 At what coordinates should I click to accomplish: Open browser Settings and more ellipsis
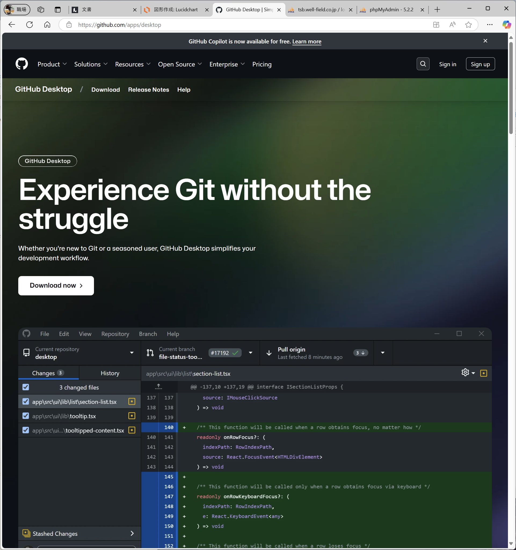coord(490,25)
